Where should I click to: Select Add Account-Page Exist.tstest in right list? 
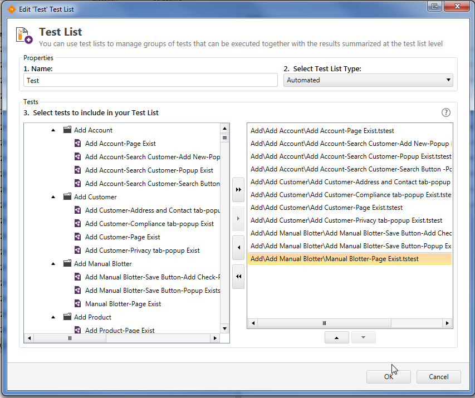tap(322, 131)
